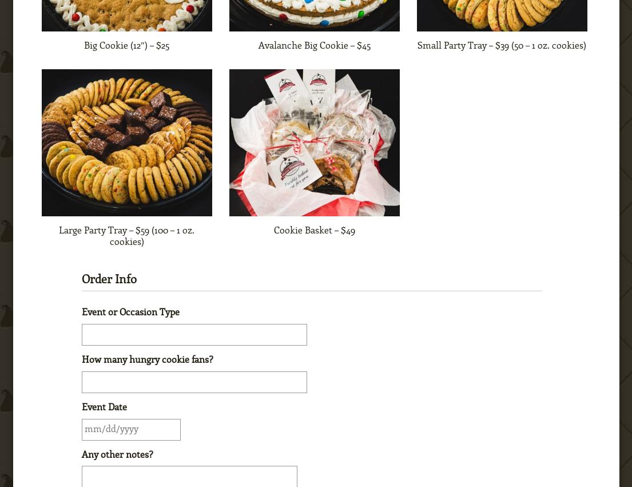Open the Avalanche Big Cookie product photo
Image resolution: width=632 pixels, height=487 pixels.
coord(315,15)
